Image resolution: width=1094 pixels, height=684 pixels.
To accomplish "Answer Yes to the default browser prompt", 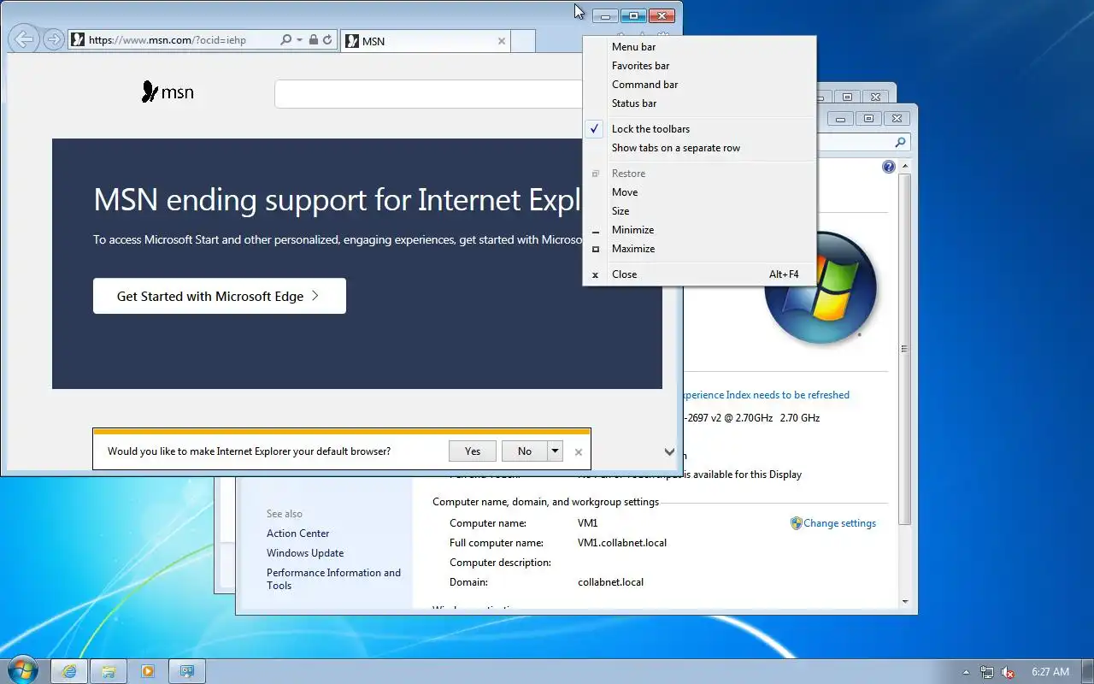I will [473, 451].
